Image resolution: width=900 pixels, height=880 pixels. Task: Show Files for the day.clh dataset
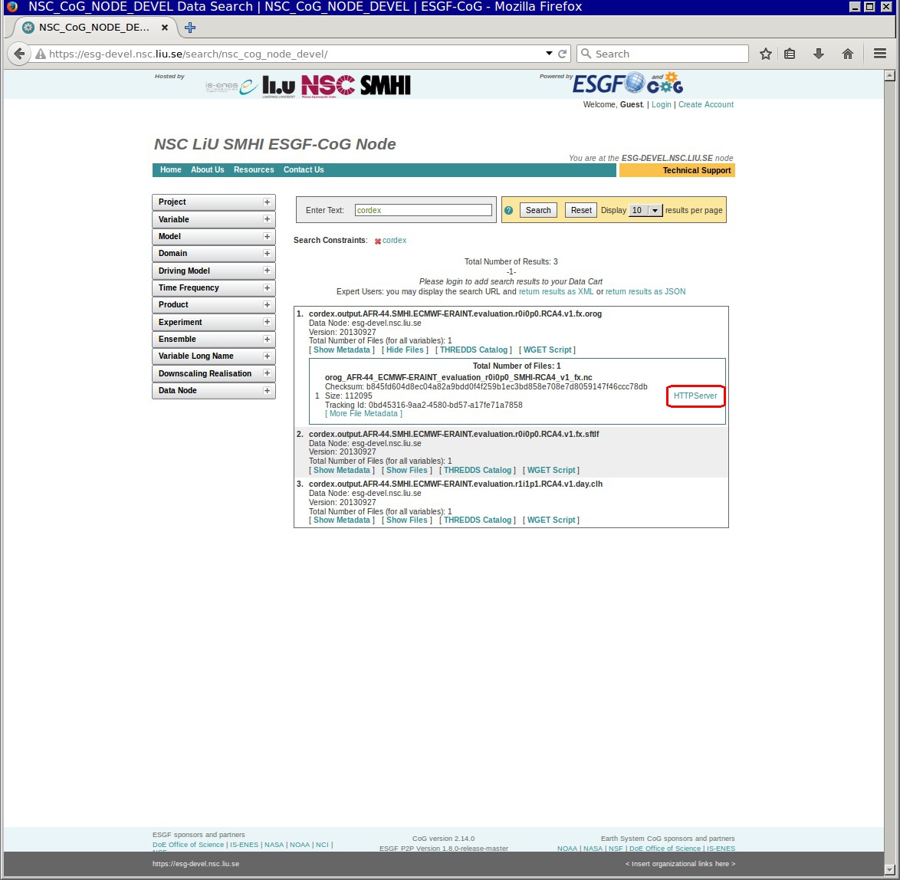[x=406, y=520]
